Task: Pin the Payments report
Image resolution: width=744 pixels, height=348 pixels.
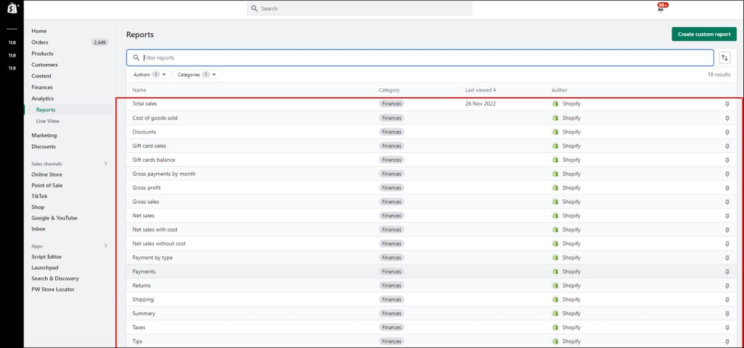Action: click(x=727, y=272)
